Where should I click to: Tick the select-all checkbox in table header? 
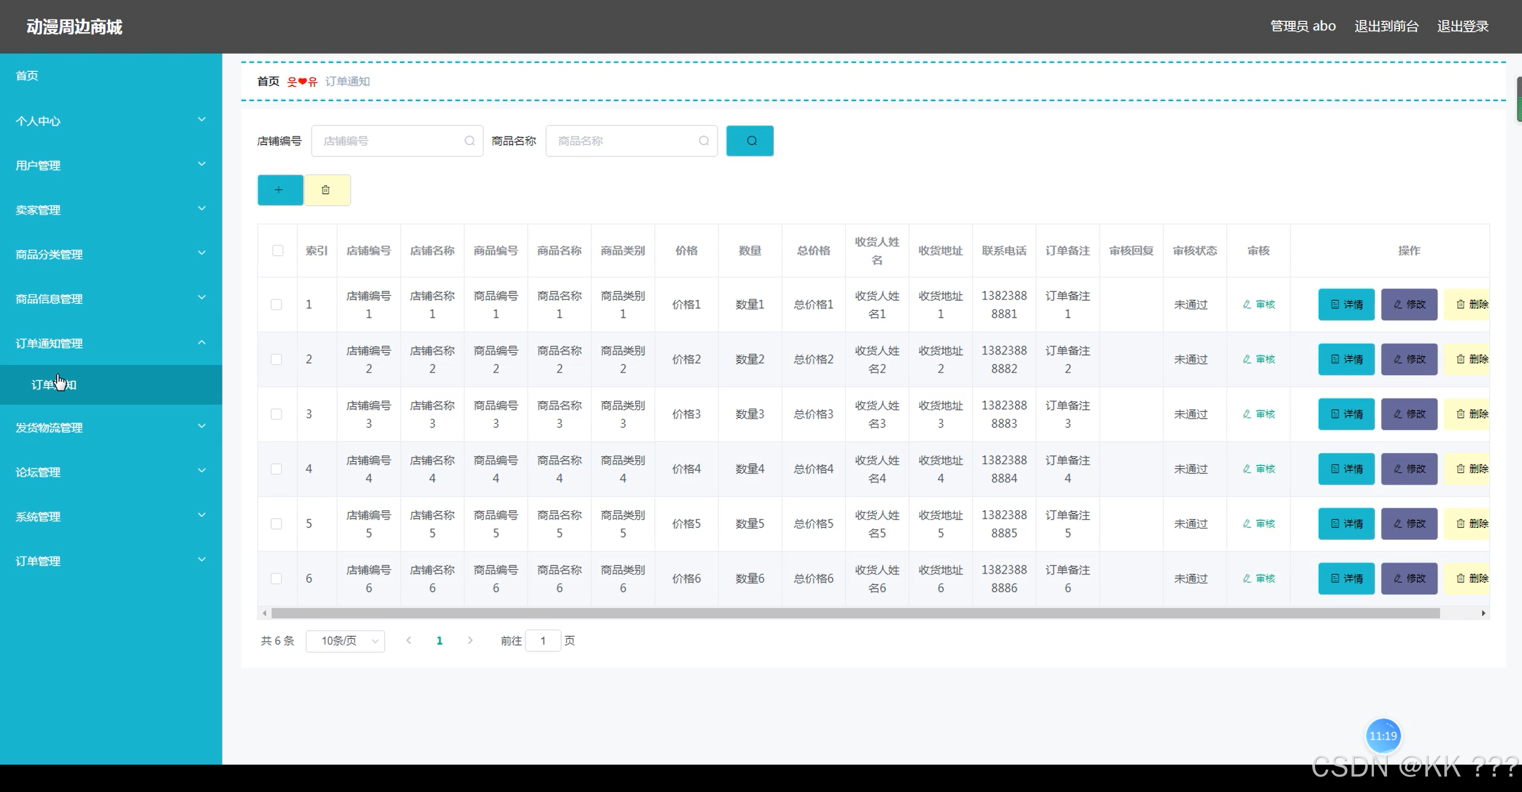278,250
